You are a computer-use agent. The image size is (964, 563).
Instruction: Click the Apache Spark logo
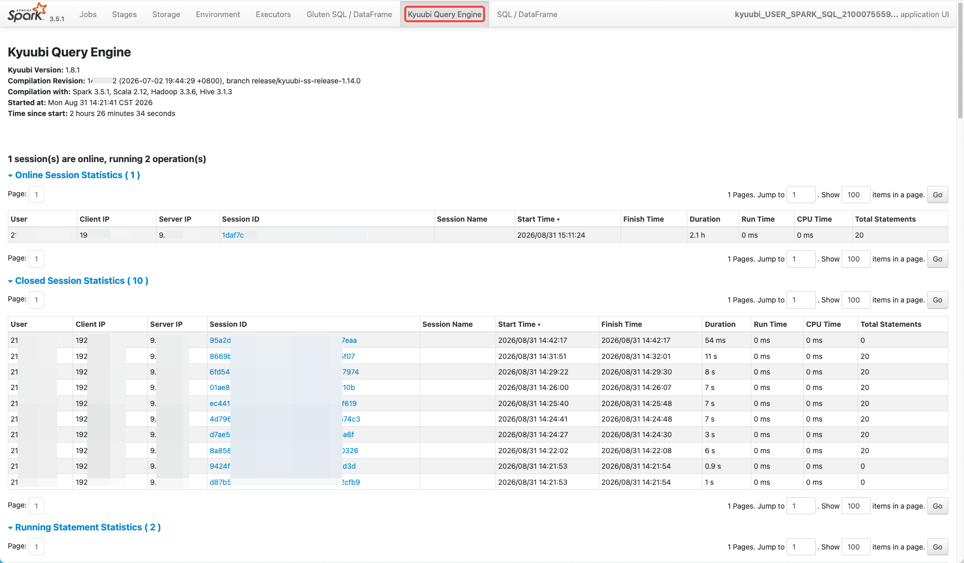(27, 12)
